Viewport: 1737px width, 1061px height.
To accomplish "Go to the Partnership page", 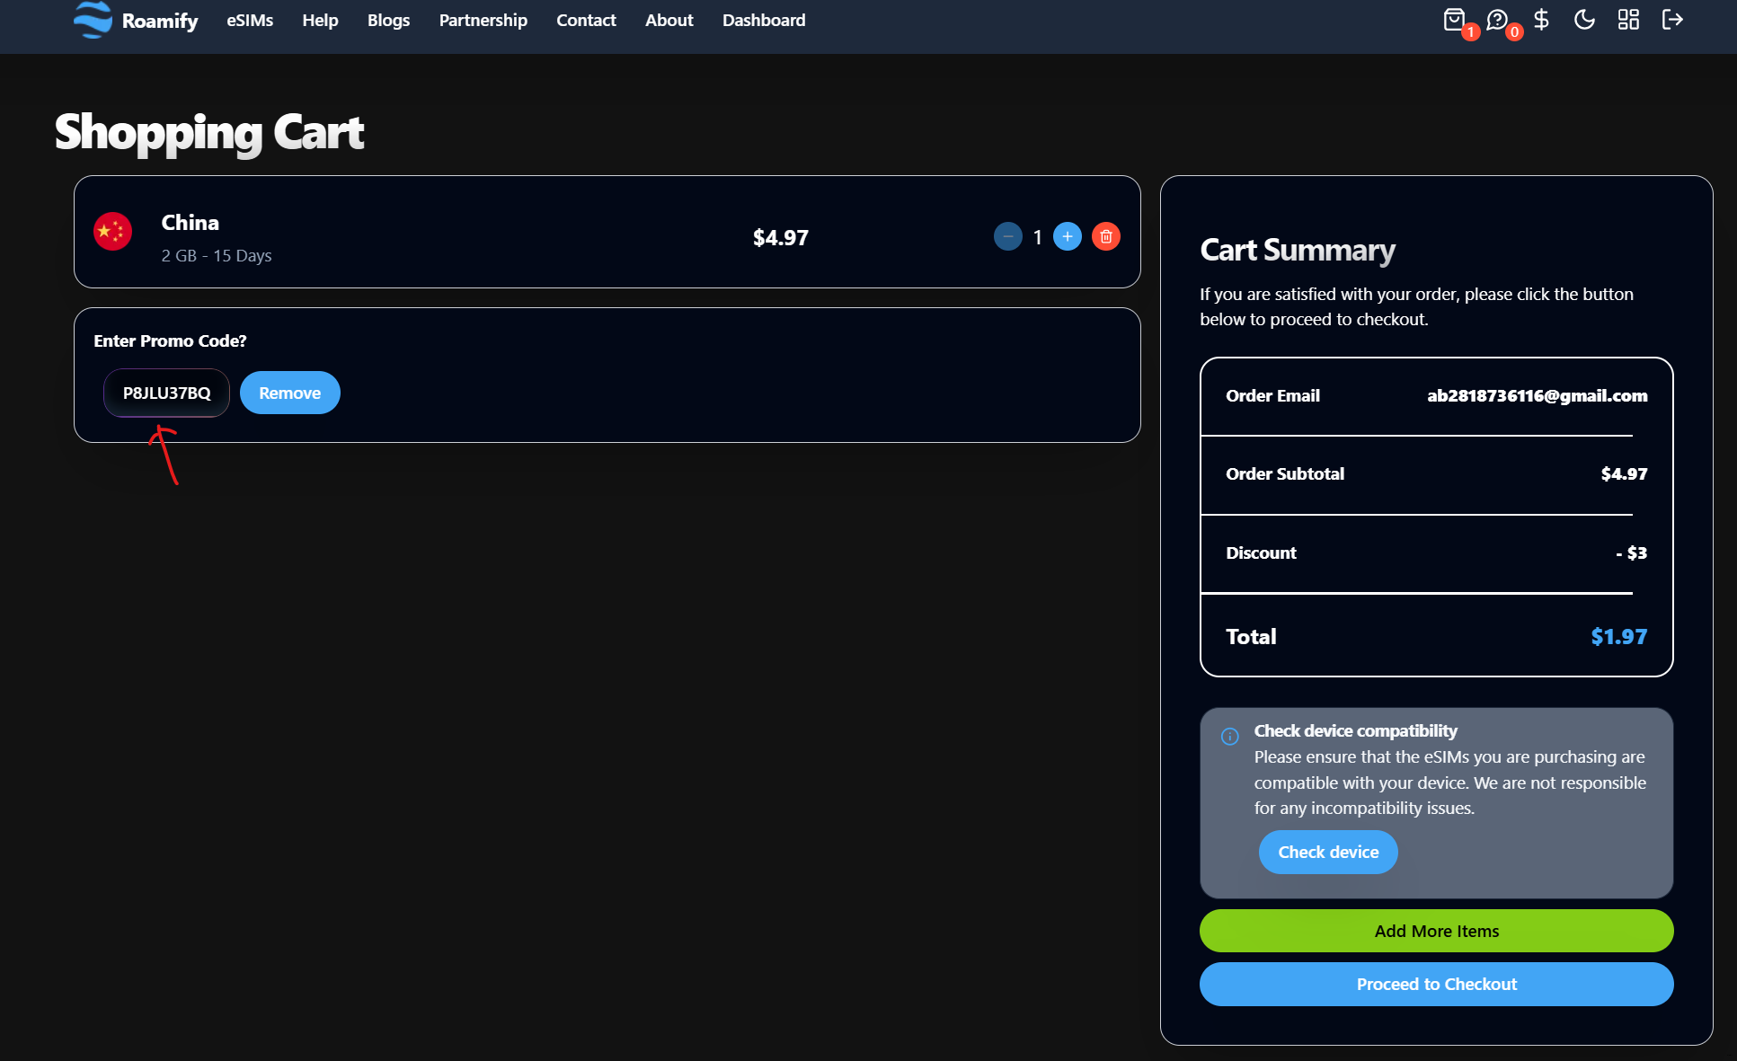I will [483, 20].
